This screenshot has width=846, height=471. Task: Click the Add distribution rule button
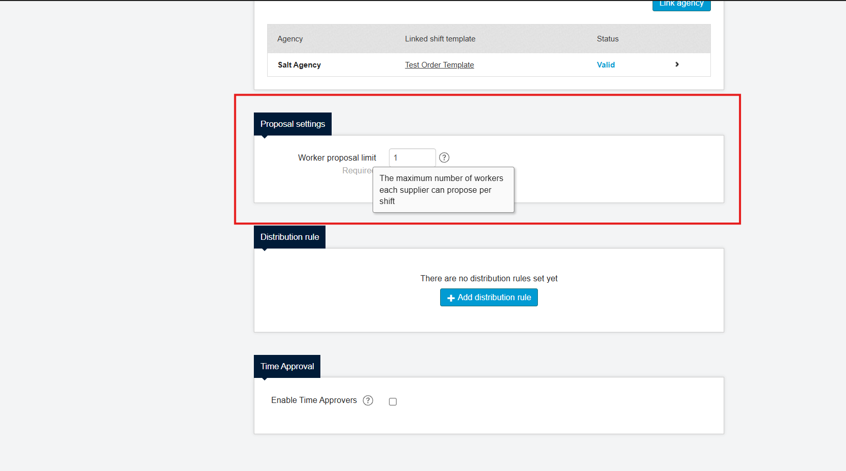point(489,297)
